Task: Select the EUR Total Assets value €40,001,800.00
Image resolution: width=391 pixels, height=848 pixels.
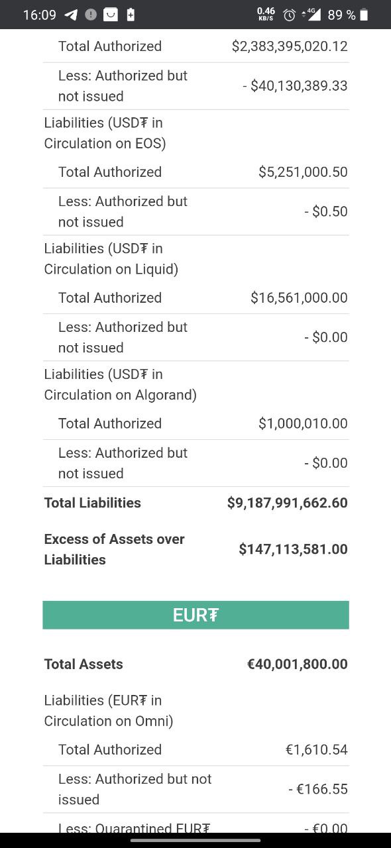Action: (298, 664)
